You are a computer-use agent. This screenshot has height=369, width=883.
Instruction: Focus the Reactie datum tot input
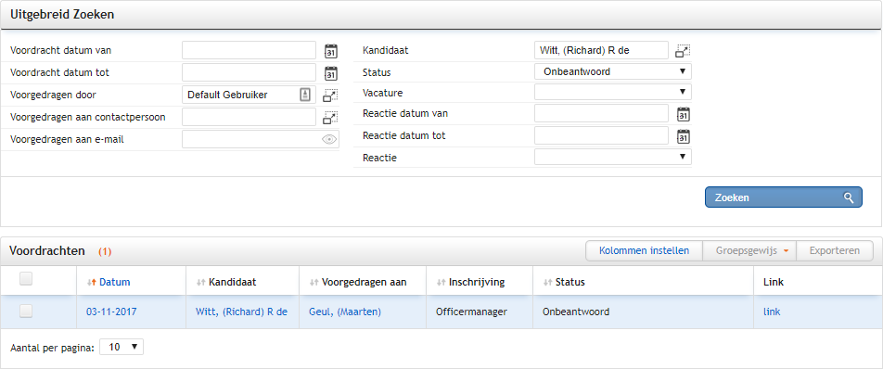click(601, 135)
